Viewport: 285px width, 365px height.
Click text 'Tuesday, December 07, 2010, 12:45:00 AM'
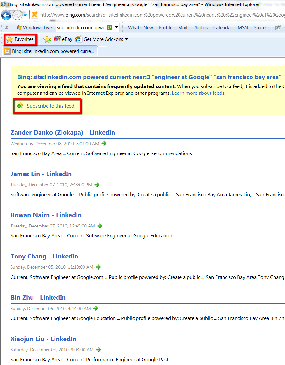(x=53, y=226)
